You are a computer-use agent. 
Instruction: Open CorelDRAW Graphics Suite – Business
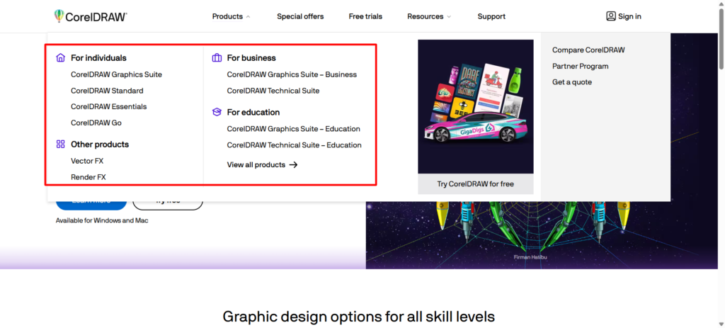(292, 74)
